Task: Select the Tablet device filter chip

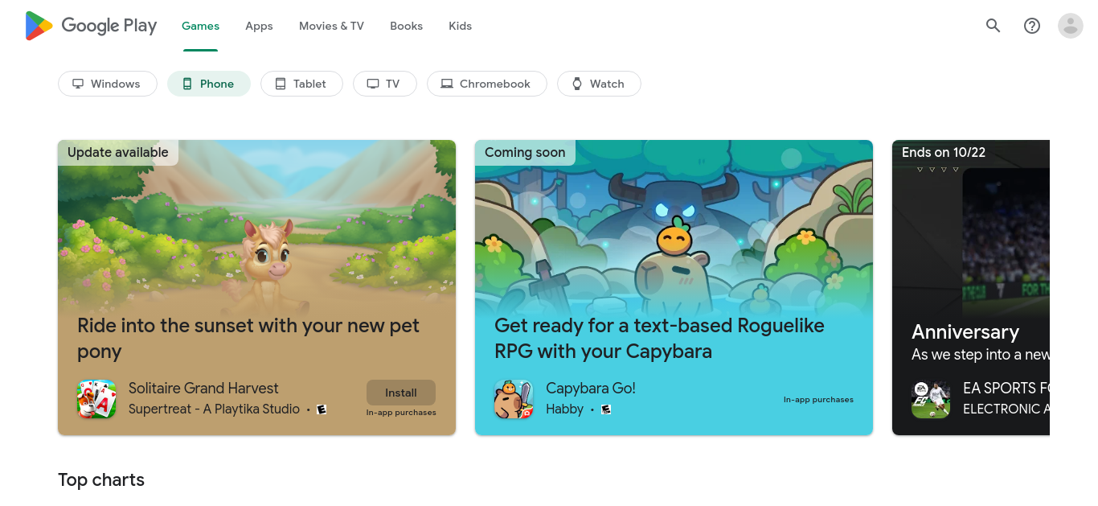Action: pyautogui.click(x=301, y=84)
